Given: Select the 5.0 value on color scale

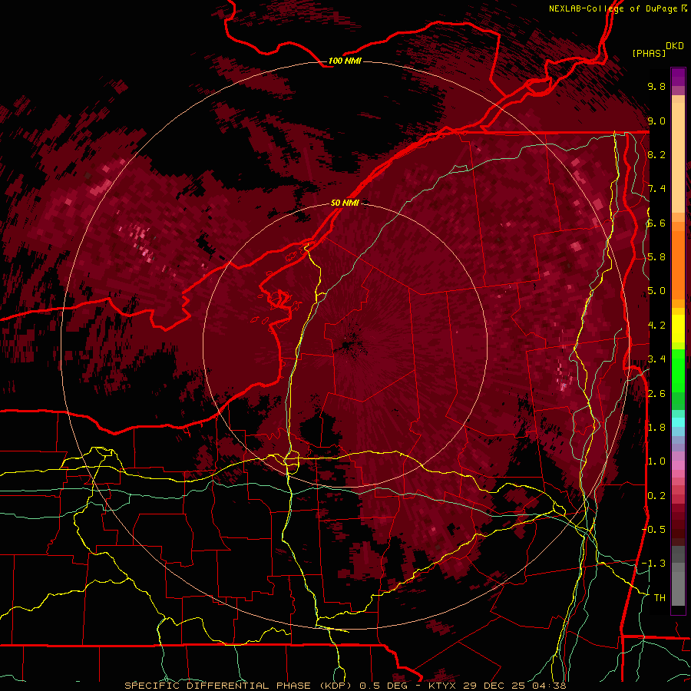Looking at the screenshot, I should point(656,291).
